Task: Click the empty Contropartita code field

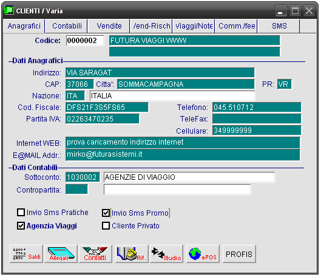Action: tap(76, 189)
